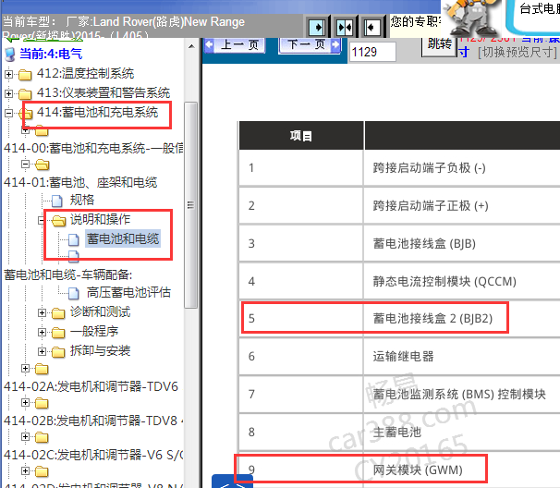Click the 切换预览尺寸 link
Image resolution: width=560 pixels, height=488 pixels.
pyautogui.click(x=517, y=52)
